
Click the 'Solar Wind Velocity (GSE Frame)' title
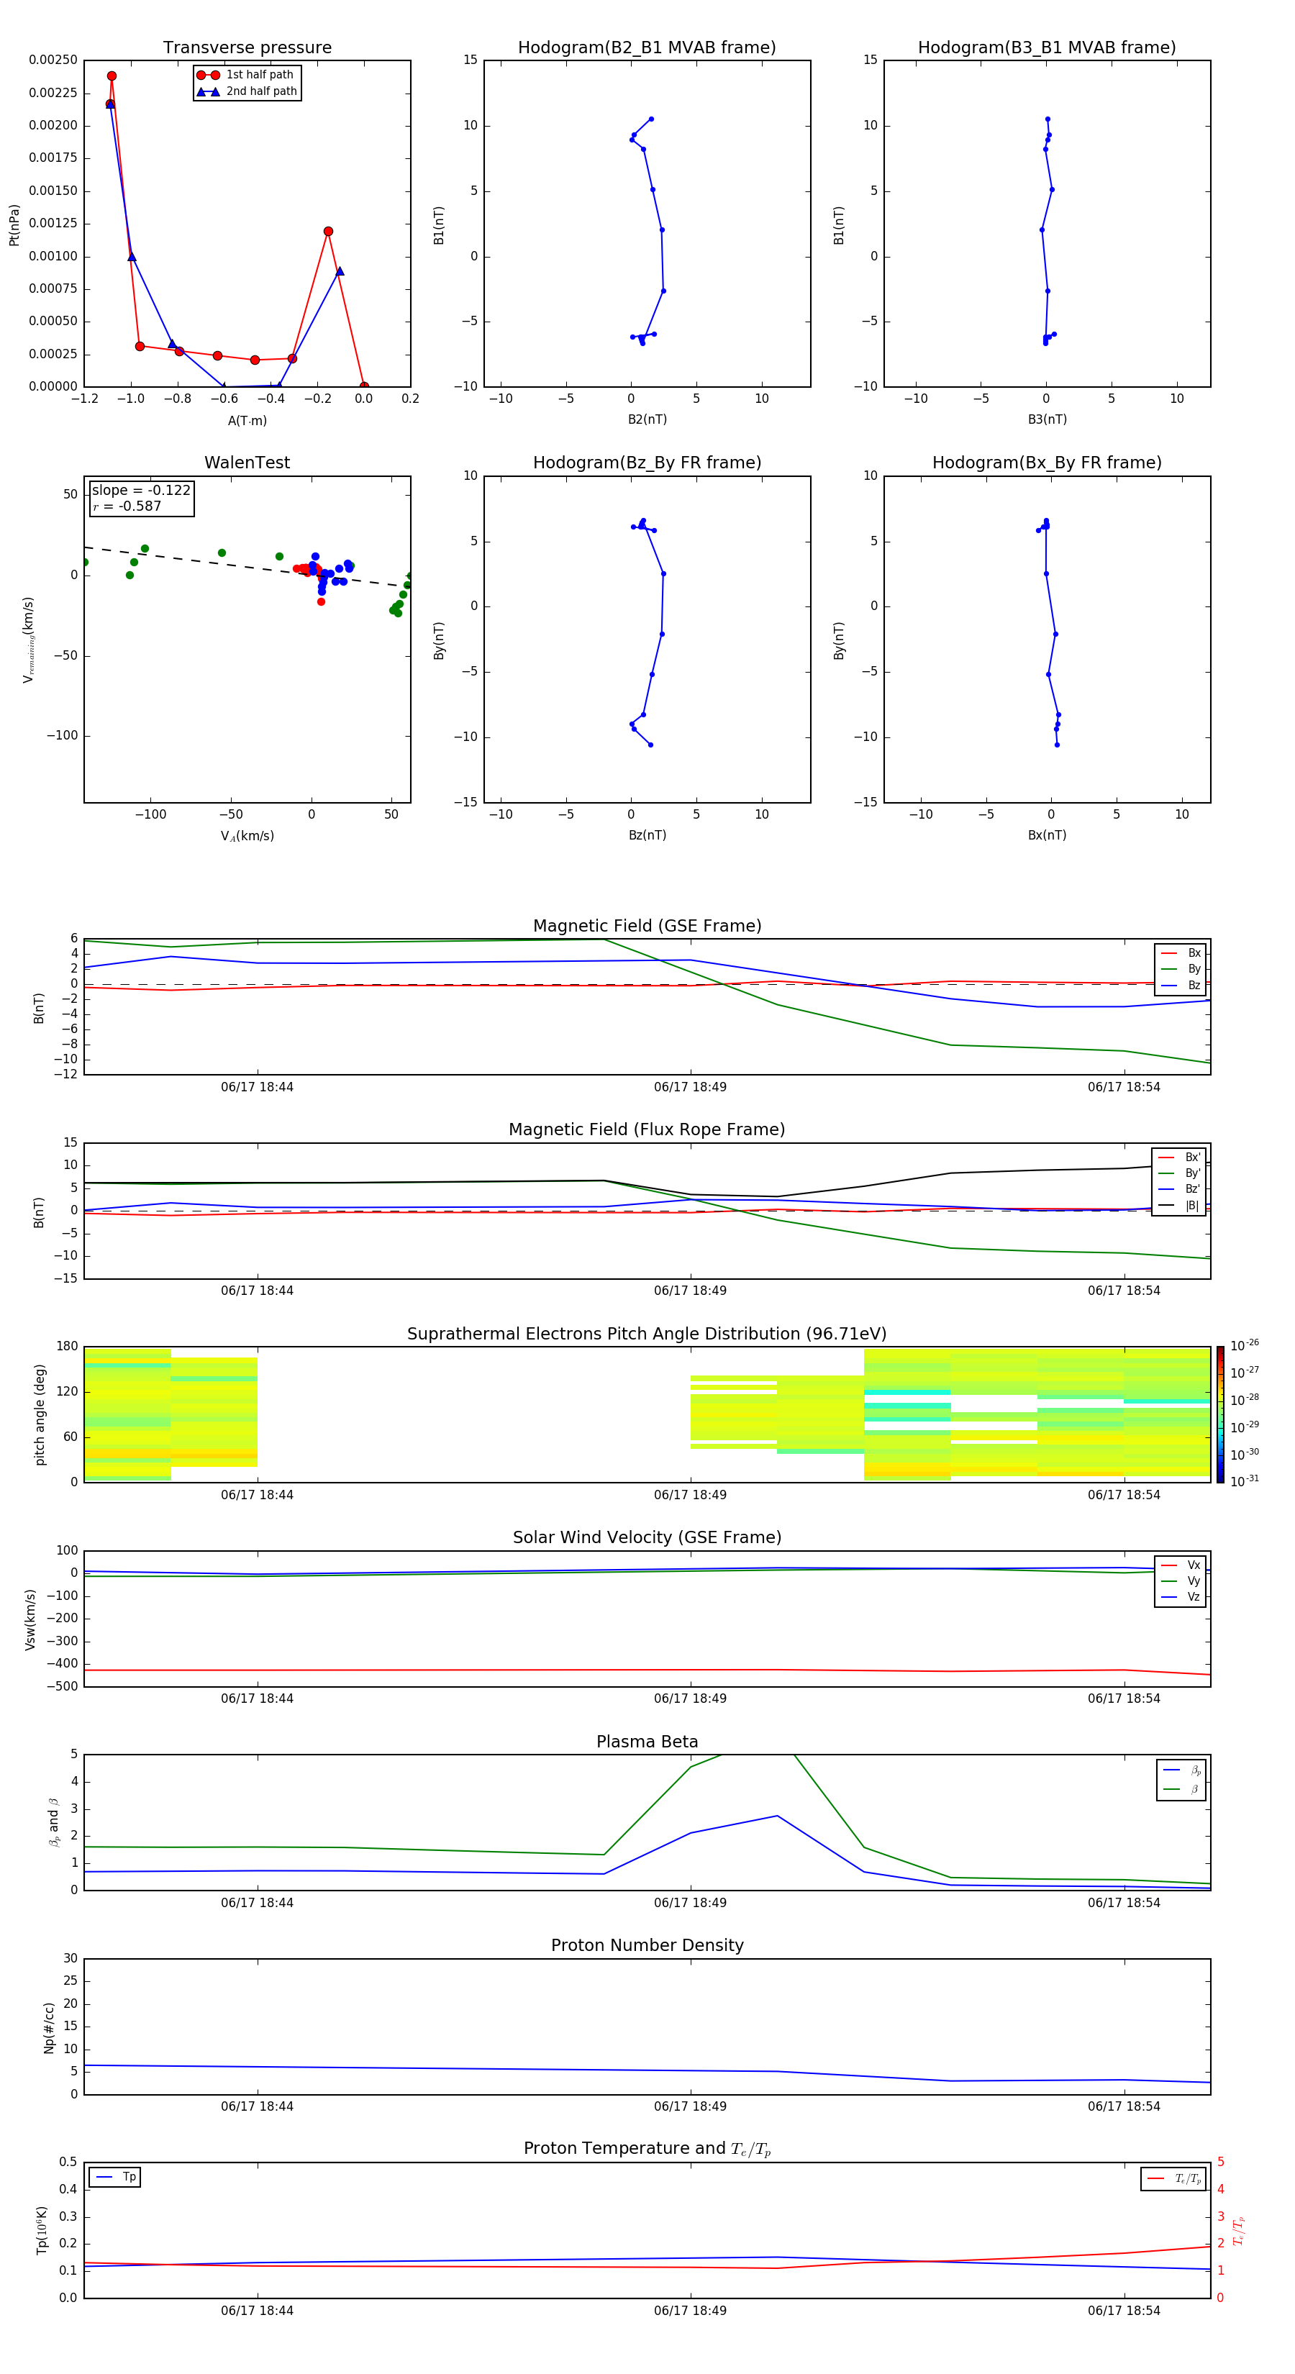[647, 1537]
